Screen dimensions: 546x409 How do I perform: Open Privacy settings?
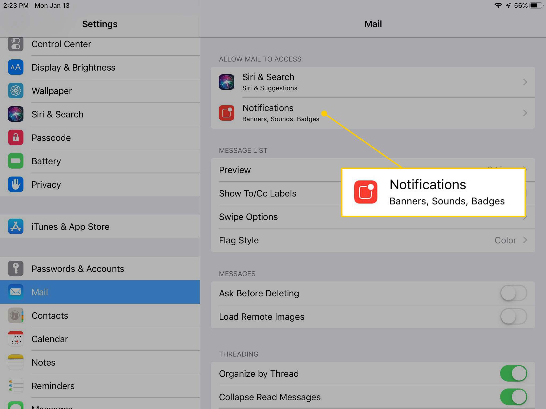(100, 185)
